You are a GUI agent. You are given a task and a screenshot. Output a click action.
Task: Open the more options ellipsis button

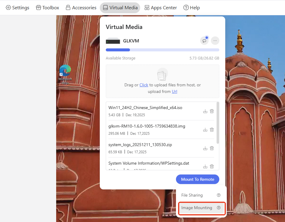tap(215, 41)
